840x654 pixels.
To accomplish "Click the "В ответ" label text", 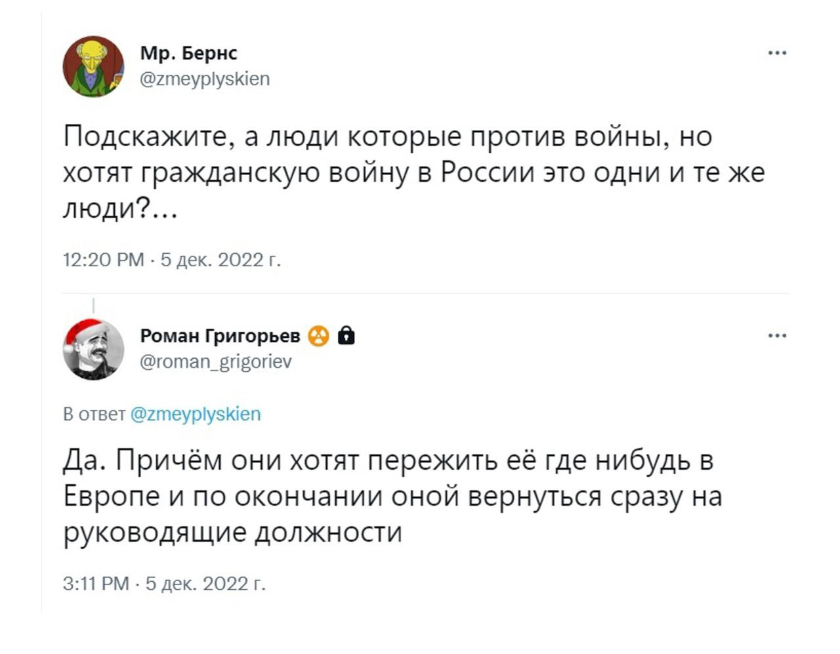I will pyautogui.click(x=94, y=414).
